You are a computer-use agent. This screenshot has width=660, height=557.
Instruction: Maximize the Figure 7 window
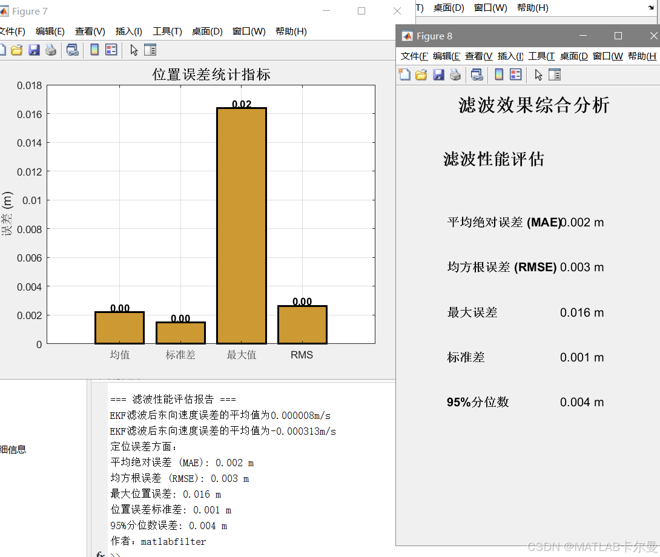361,11
